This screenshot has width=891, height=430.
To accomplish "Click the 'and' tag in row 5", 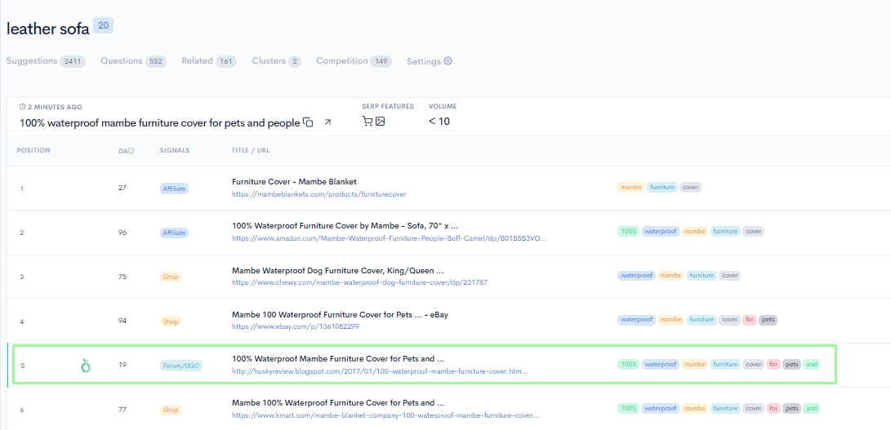I will pyautogui.click(x=812, y=364).
